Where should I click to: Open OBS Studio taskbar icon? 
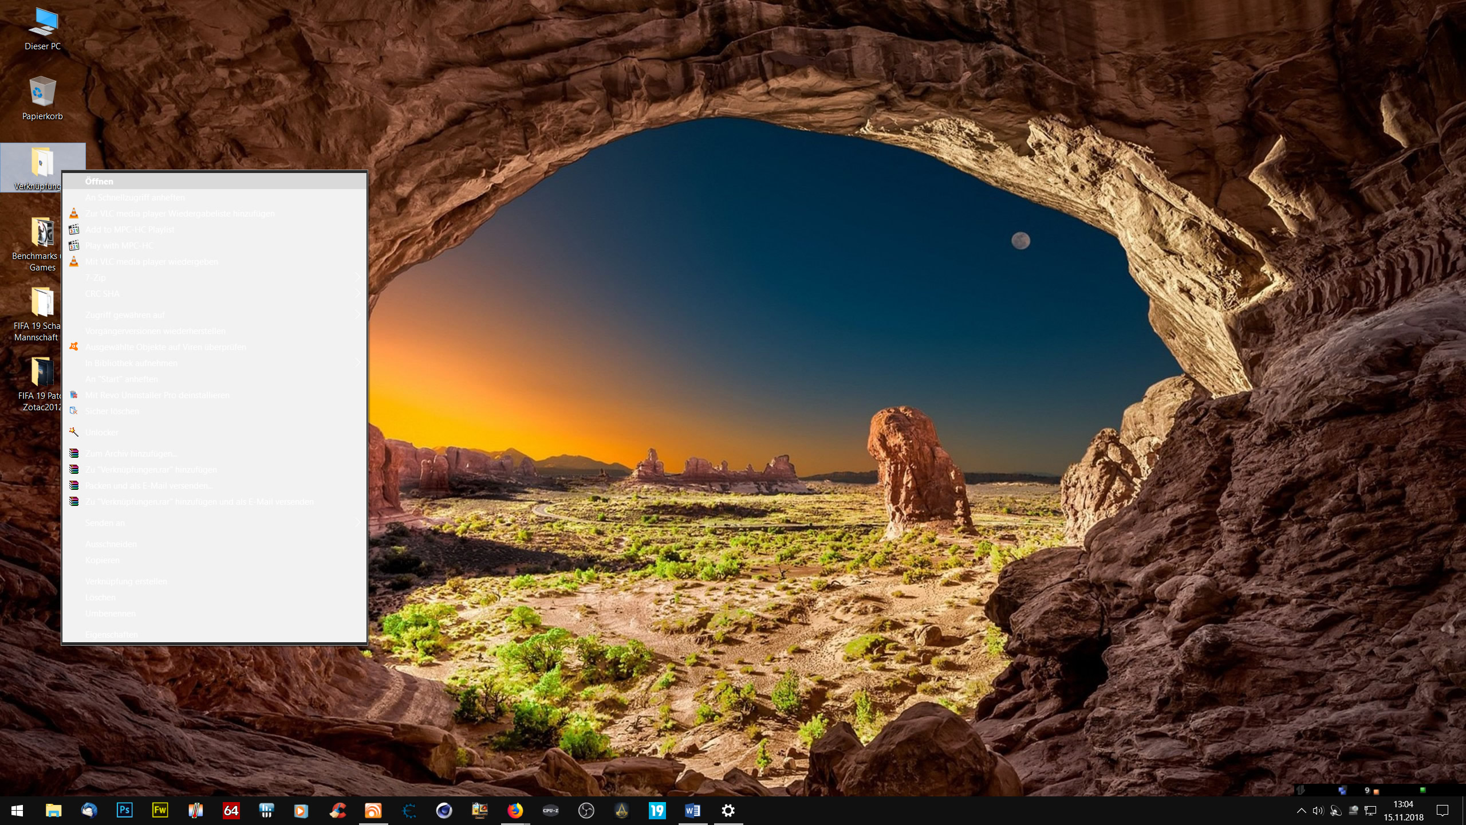pyautogui.click(x=586, y=810)
